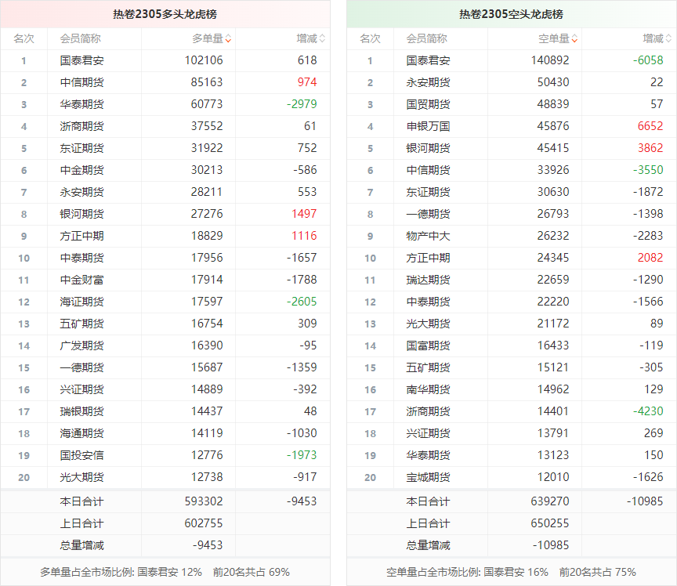Click the red 6652 change value

pos(650,126)
